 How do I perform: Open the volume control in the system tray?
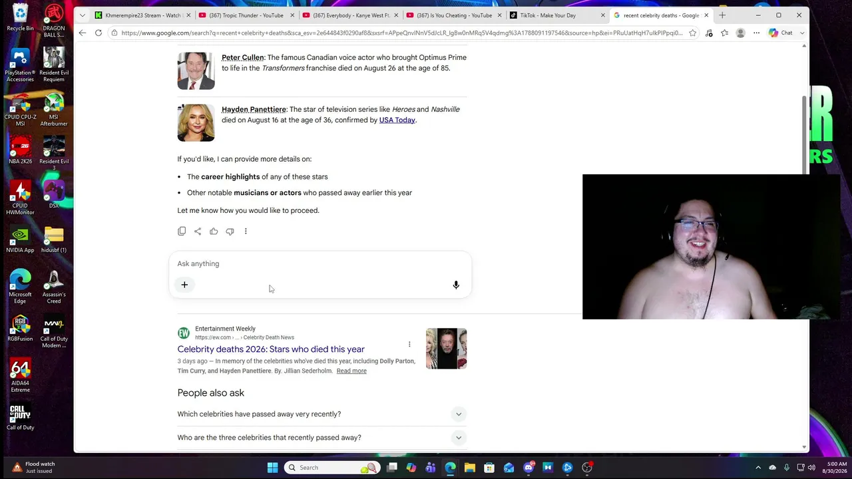[x=811, y=468]
